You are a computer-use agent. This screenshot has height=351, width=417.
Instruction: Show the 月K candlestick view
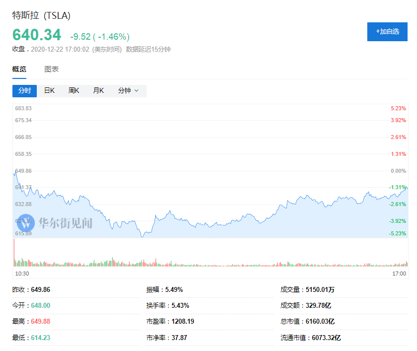98,90
